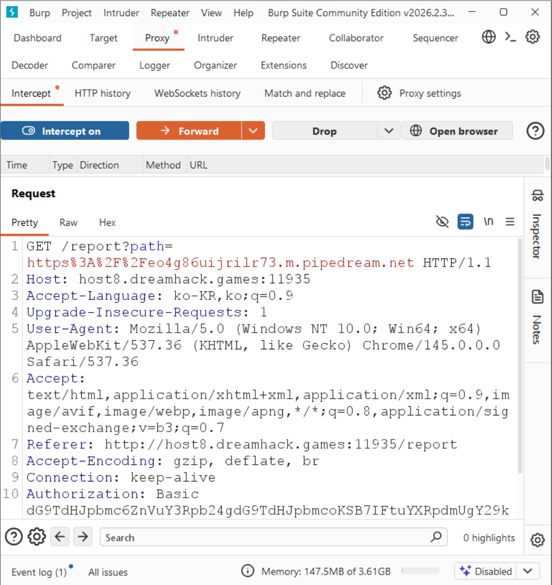552x585 pixels.
Task: Switch to the Comparer tab
Action: (94, 66)
